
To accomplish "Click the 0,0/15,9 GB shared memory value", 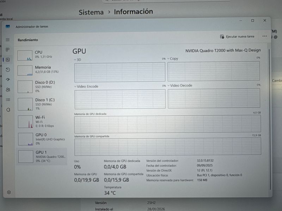I will (x=116, y=180).
